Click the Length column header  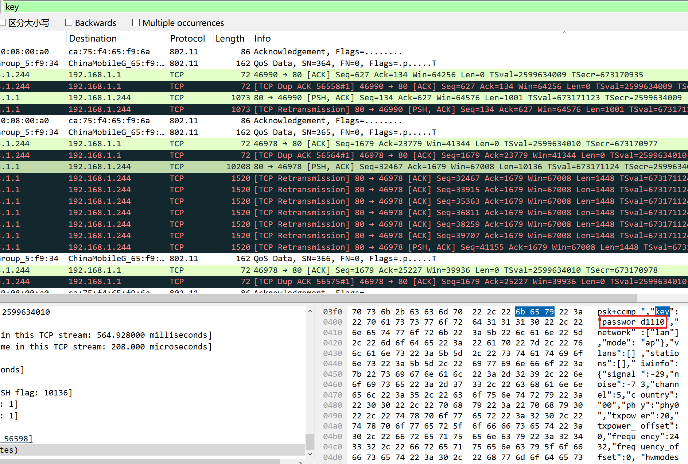click(x=230, y=39)
